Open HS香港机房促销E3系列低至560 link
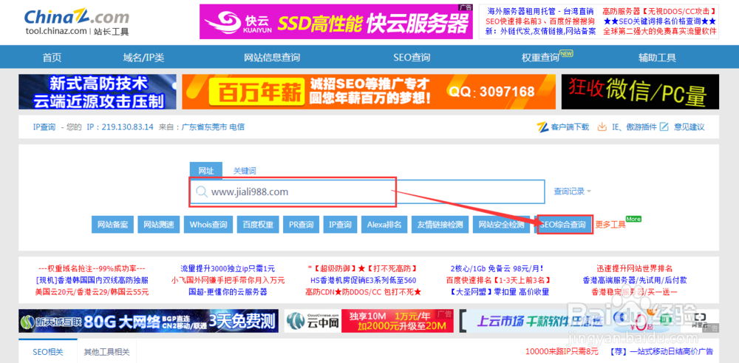Image resolution: width=739 pixels, height=363 pixels. coord(363,280)
